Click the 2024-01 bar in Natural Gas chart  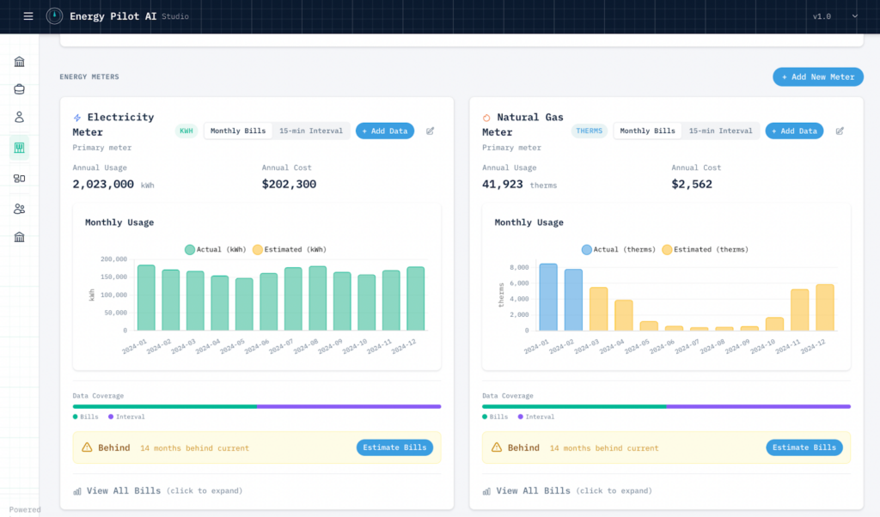(548, 297)
